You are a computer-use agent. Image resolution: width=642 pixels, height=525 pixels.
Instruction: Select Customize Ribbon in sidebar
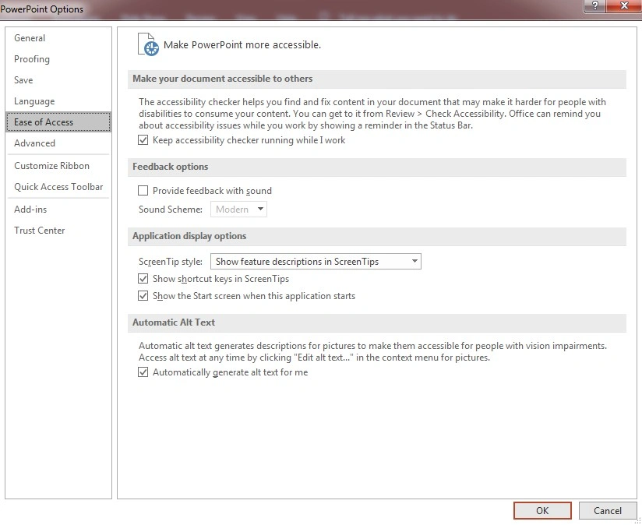pyautogui.click(x=51, y=166)
